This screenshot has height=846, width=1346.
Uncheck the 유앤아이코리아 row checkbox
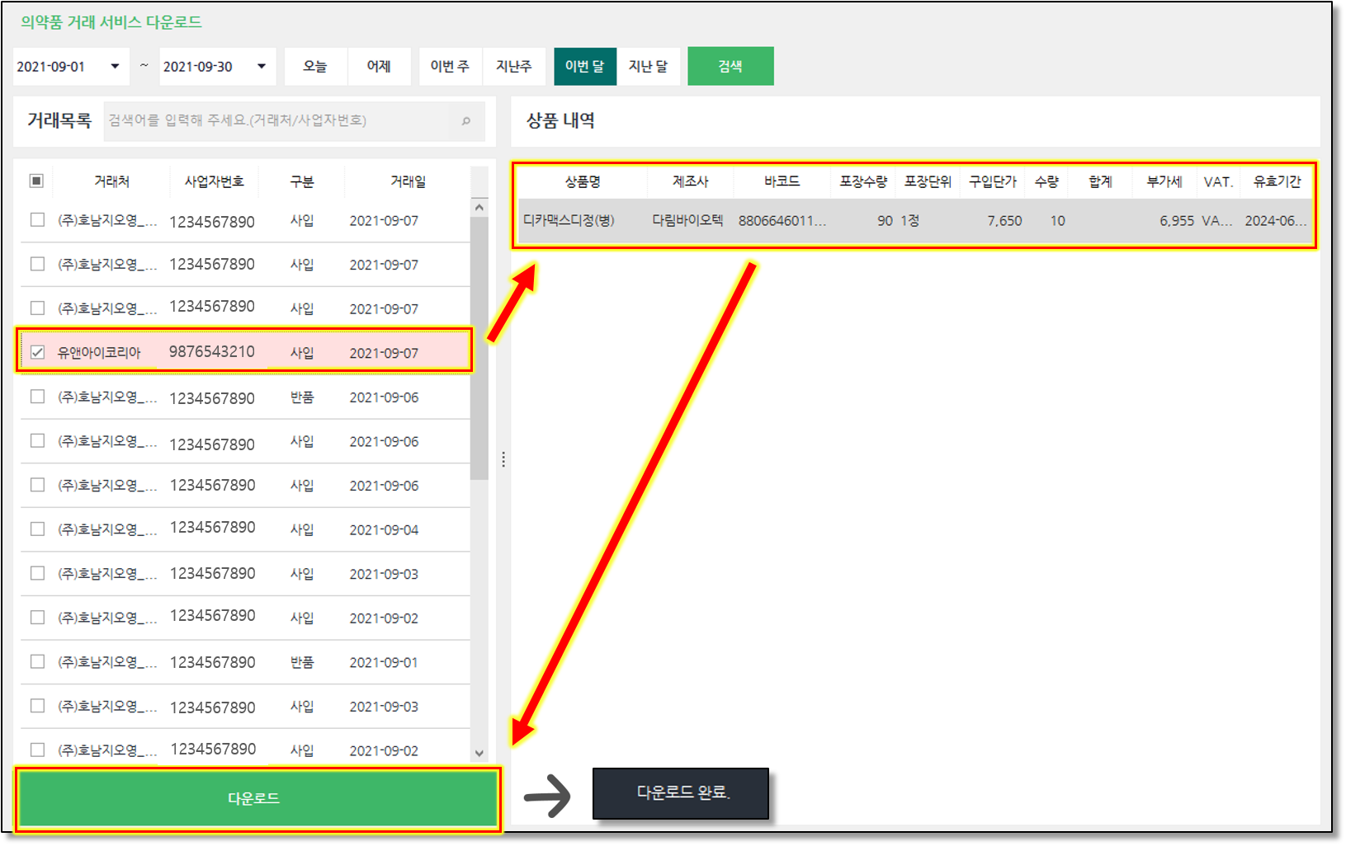tap(37, 352)
